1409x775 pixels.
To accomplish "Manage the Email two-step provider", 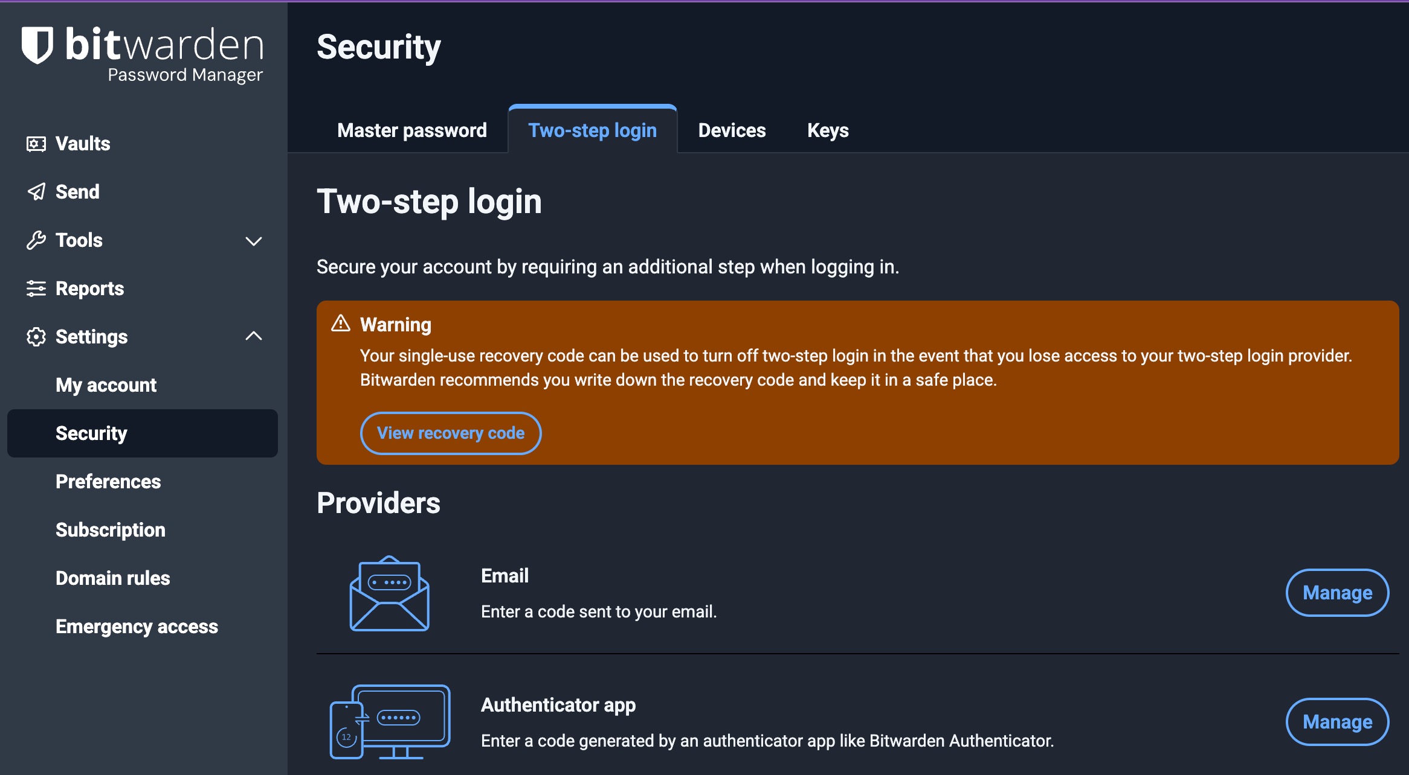I will (1337, 593).
